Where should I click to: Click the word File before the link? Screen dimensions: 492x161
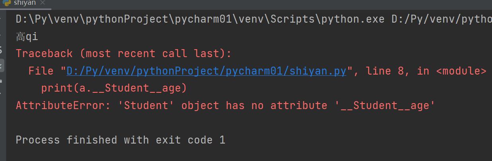pyautogui.click(x=41, y=71)
